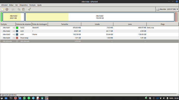Select the não alocada partition name cell
This screenshot has width=179, height=100.
pyautogui.click(x=7, y=41)
